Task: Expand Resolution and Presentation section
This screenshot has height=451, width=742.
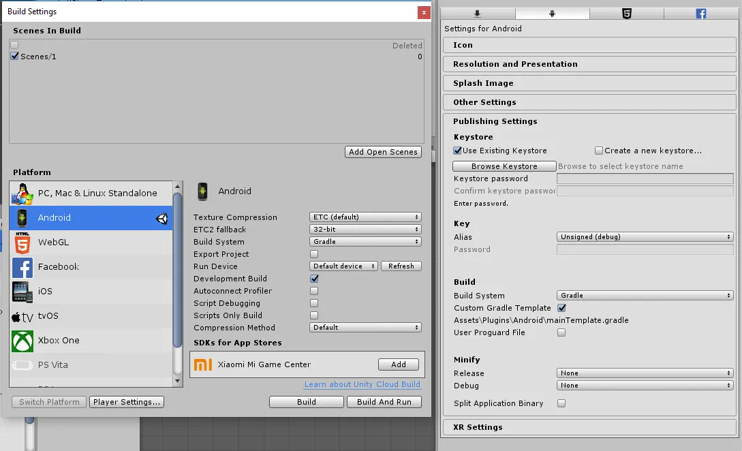Action: point(589,64)
